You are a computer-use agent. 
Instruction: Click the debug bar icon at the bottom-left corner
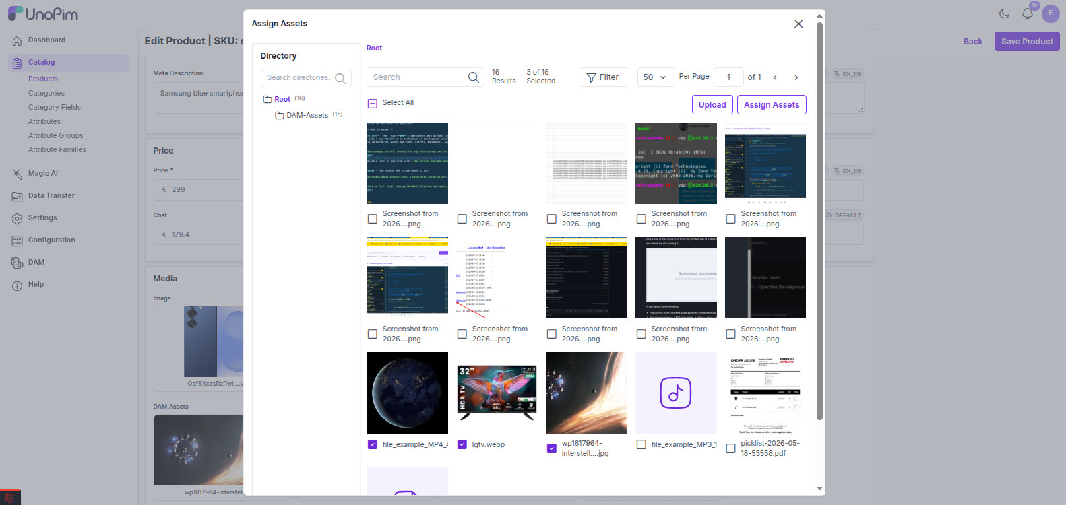coord(10,498)
